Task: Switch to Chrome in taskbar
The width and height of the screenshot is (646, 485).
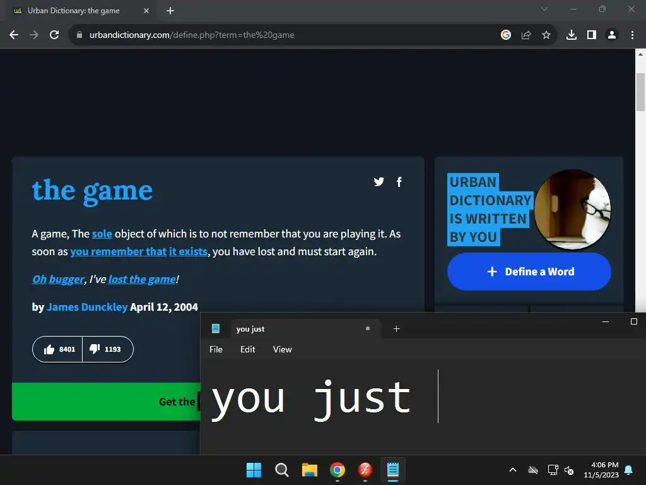Action: pyautogui.click(x=338, y=470)
